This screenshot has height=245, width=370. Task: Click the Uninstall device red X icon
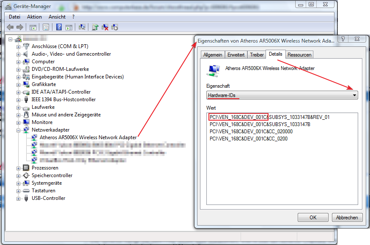[105, 27]
